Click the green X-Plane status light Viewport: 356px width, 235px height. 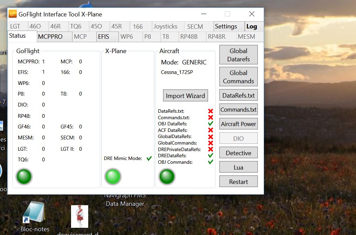(113, 177)
